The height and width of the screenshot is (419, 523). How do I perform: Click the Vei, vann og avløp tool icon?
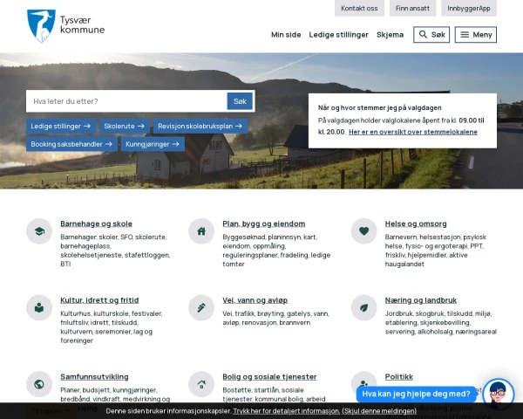(201, 308)
